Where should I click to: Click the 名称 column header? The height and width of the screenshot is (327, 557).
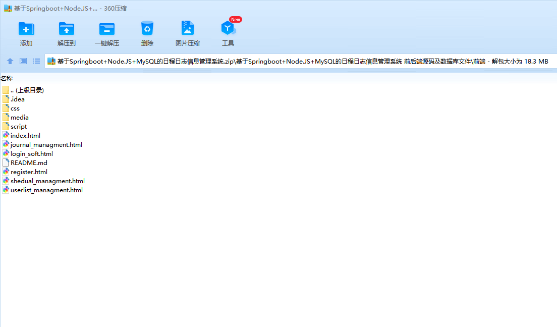7,79
